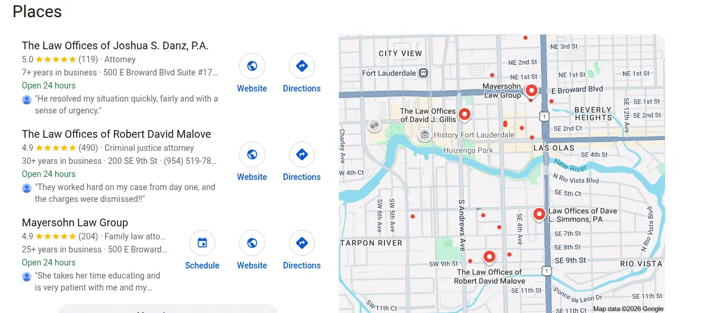Click "Open 24 hours" under Mayersohn Law Group
This screenshot has height=313, width=712.
point(49,263)
